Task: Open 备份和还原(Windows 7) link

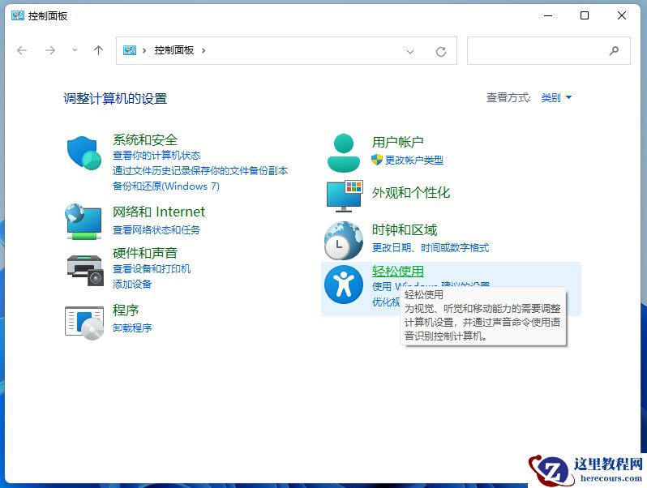Action: click(166, 186)
